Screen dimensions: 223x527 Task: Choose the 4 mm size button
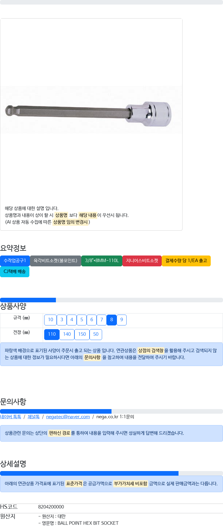(72, 320)
